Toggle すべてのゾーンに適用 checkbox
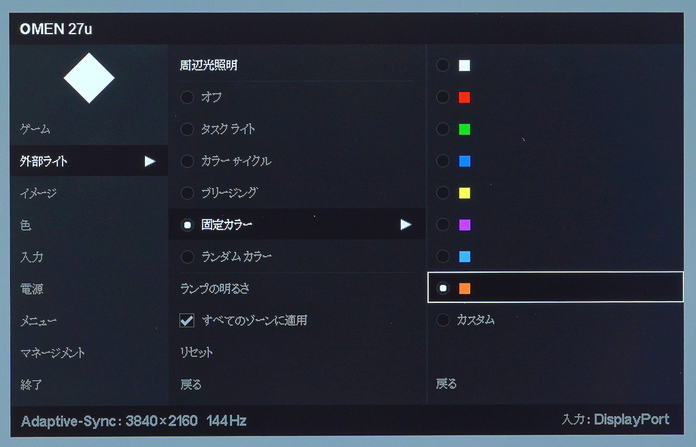 click(187, 320)
